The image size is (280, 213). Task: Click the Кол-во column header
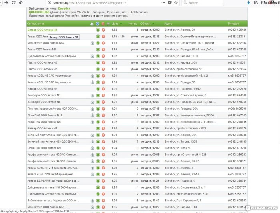tap(133, 24)
